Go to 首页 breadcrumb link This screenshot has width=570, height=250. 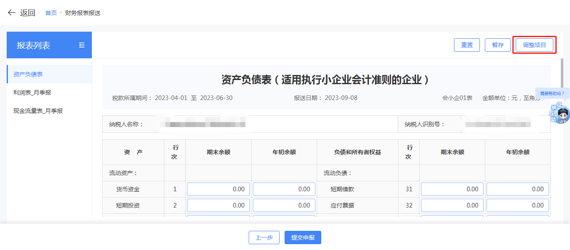pyautogui.click(x=51, y=13)
